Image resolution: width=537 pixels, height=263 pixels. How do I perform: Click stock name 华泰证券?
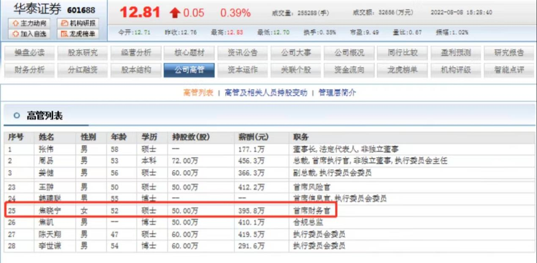click(x=37, y=9)
